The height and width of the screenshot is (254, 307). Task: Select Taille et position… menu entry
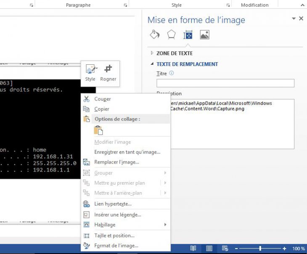coord(125,235)
